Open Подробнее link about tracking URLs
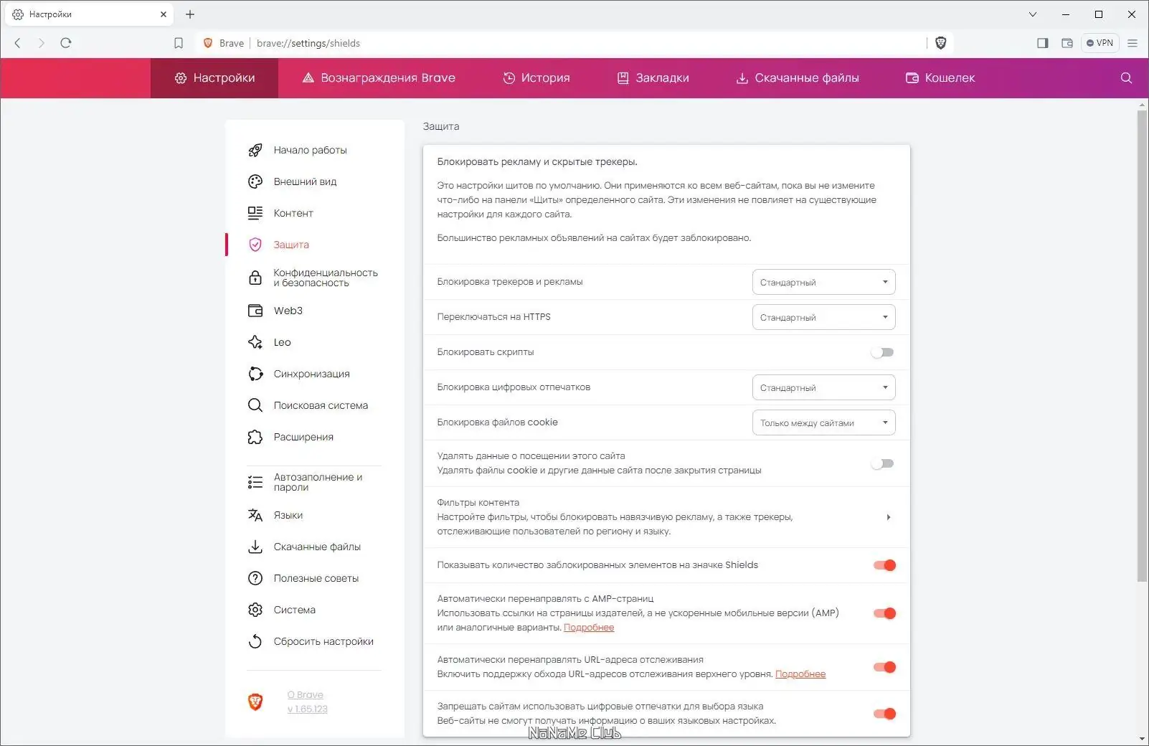The width and height of the screenshot is (1149, 746). tap(800, 674)
